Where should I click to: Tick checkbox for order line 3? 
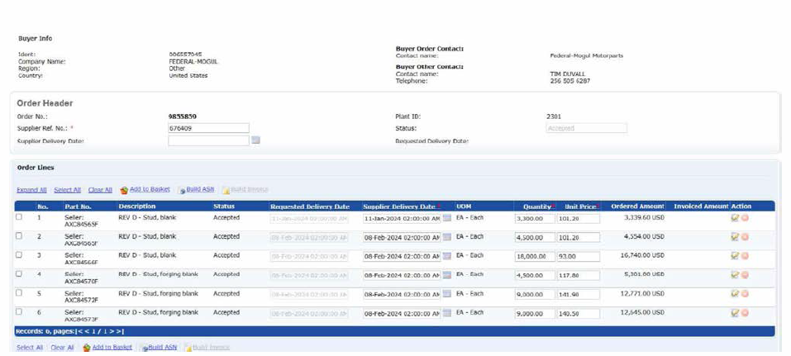coord(19,255)
